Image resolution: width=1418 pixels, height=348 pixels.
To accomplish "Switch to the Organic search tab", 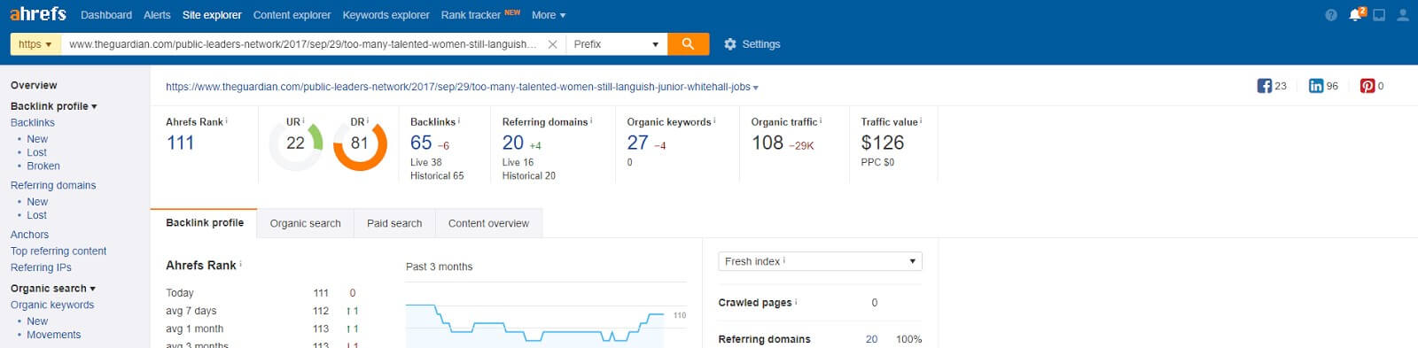I will [306, 223].
